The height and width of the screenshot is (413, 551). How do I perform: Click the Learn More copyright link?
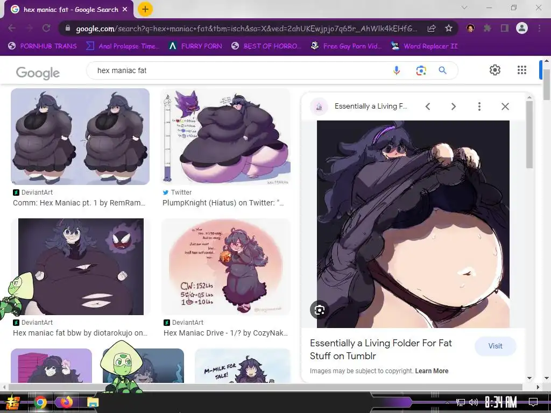432,371
